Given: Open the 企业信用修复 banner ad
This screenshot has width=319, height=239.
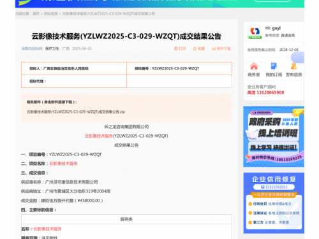Looking at the screenshot, I should [x=274, y=203].
